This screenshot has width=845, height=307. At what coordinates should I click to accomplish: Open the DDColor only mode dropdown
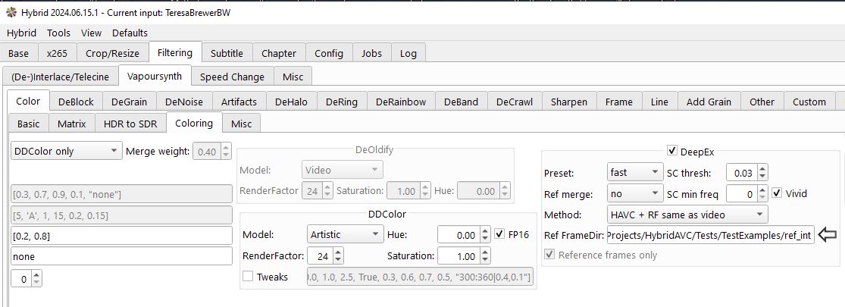(x=66, y=151)
